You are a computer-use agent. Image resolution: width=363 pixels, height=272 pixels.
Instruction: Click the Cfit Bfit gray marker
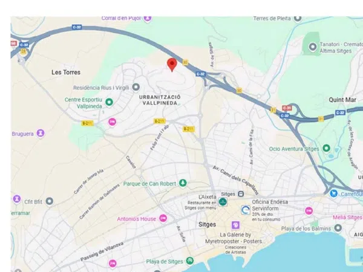pos(50,201)
